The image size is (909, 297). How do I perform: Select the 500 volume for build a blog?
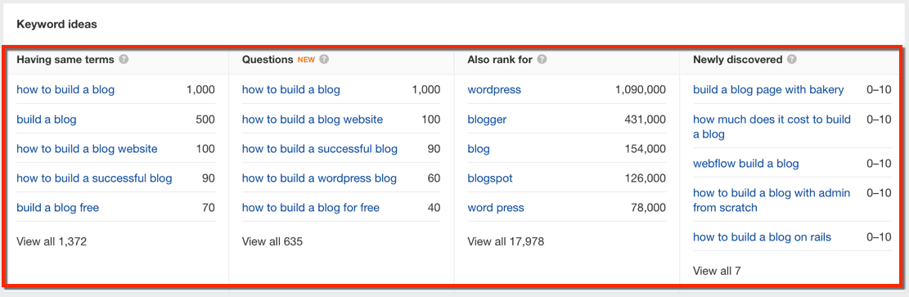click(x=205, y=119)
